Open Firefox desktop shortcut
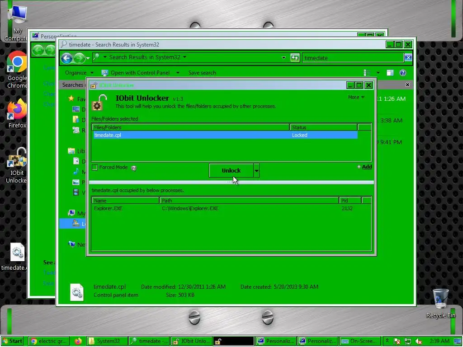Image resolution: width=463 pixels, height=347 pixels. tap(17, 113)
